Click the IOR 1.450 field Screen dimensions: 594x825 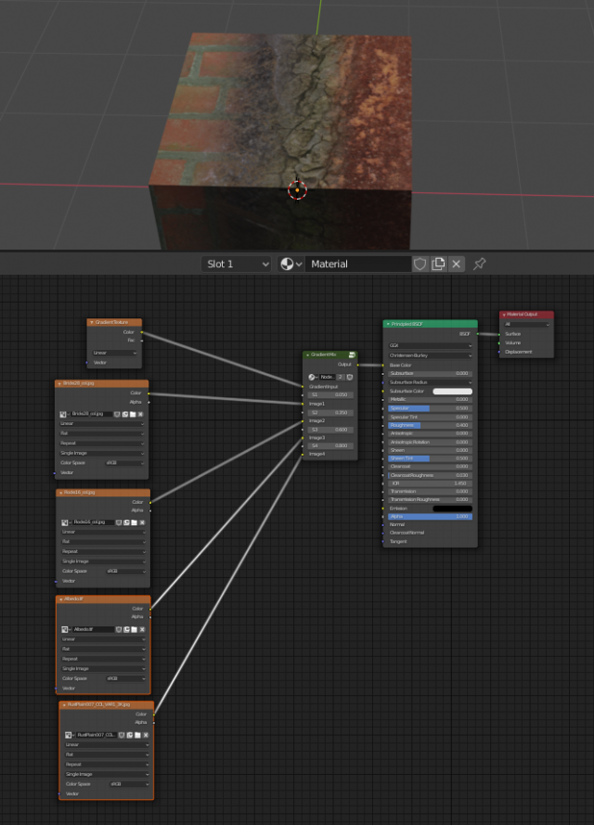coord(430,483)
